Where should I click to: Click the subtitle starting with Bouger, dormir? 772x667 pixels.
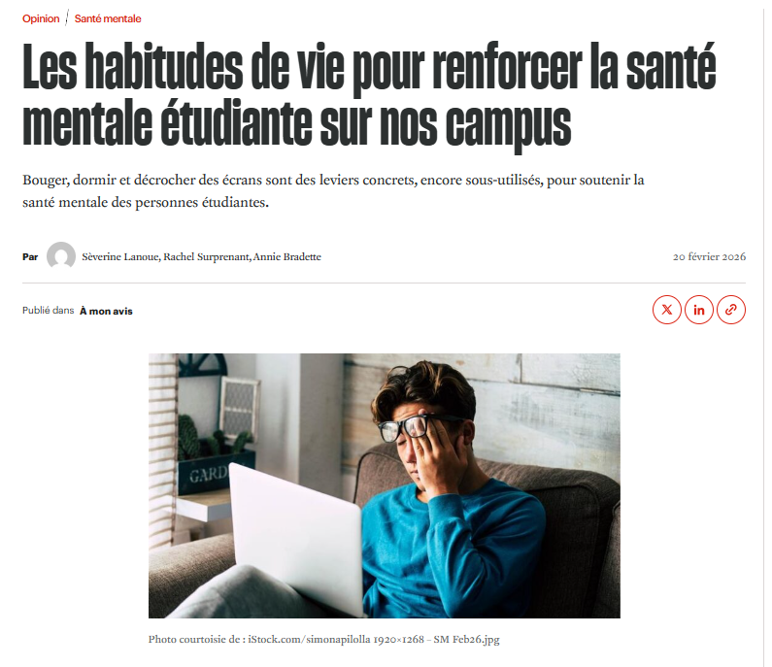[x=333, y=191]
